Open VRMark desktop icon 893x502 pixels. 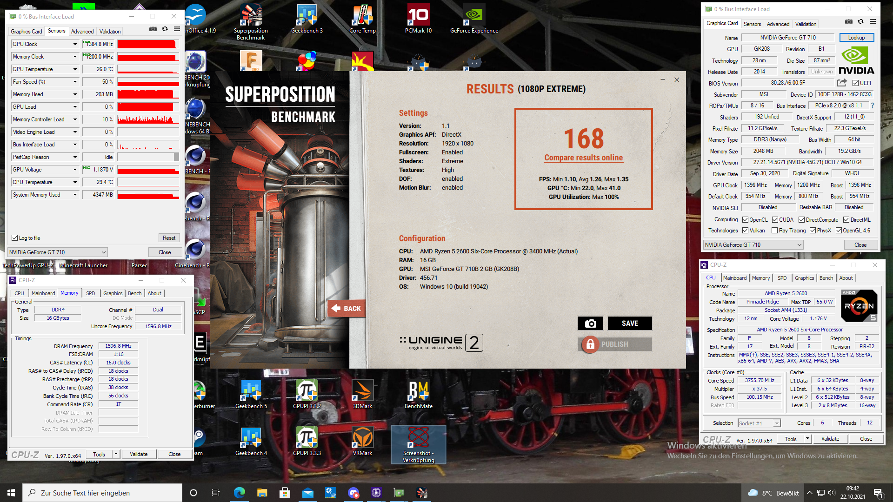point(362,441)
